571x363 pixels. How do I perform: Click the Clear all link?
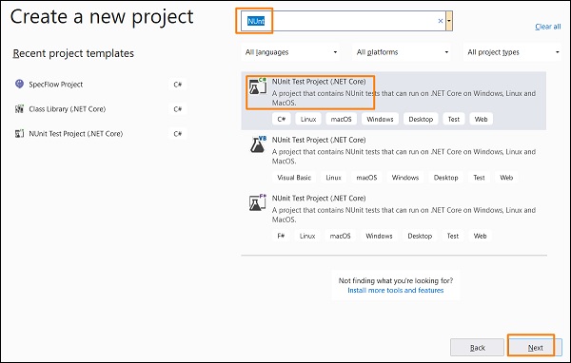pyautogui.click(x=548, y=27)
